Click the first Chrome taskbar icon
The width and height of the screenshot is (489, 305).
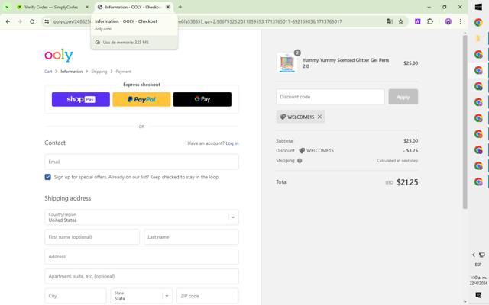coord(478,22)
